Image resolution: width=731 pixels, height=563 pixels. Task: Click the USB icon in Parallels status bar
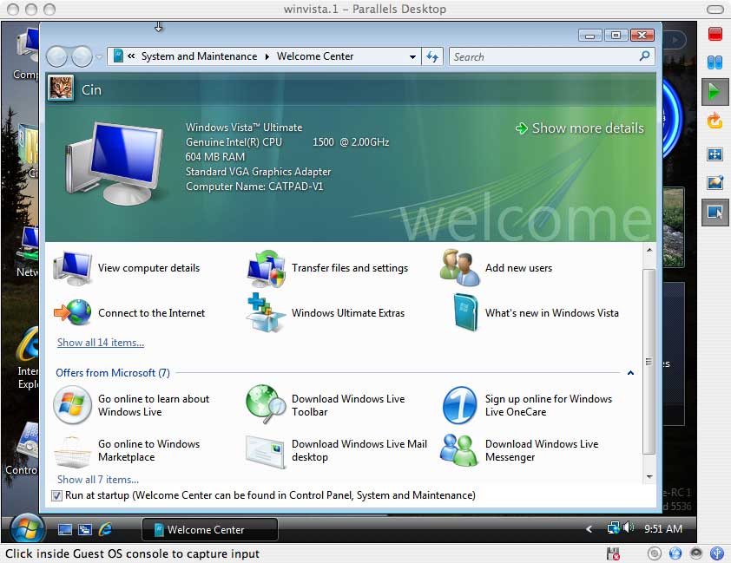tap(716, 553)
